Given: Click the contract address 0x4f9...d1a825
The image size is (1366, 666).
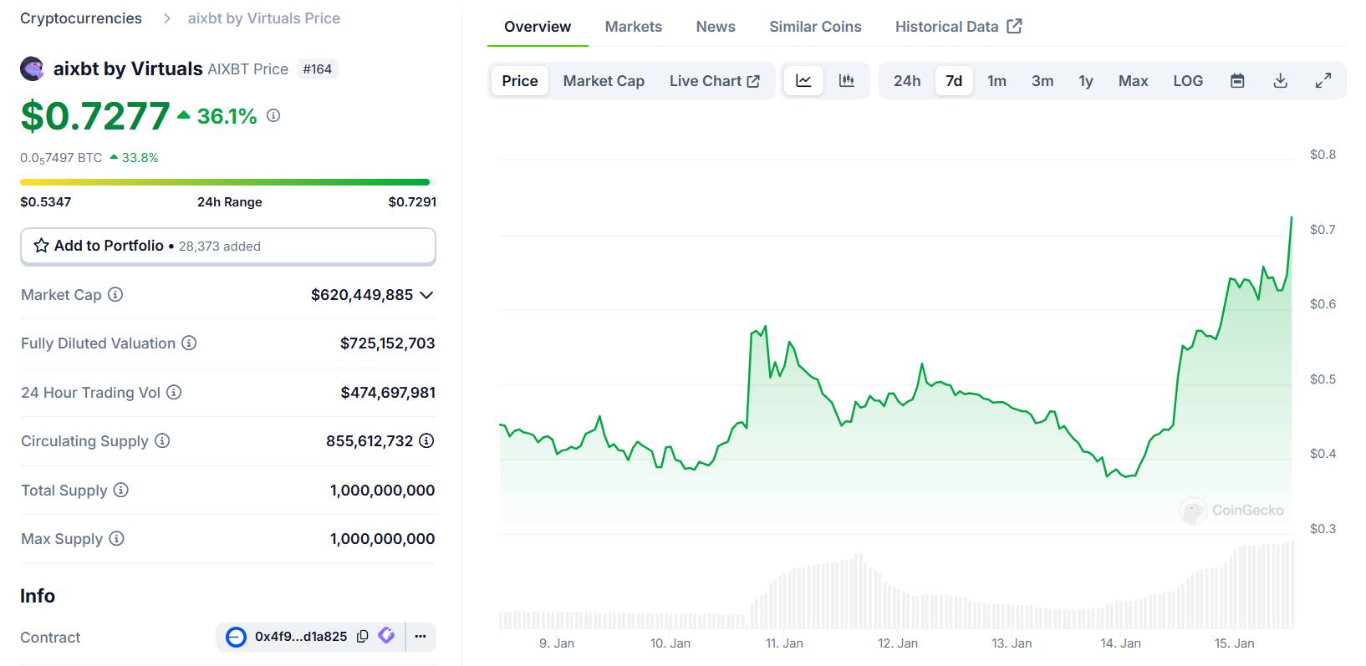Looking at the screenshot, I should click(x=301, y=637).
